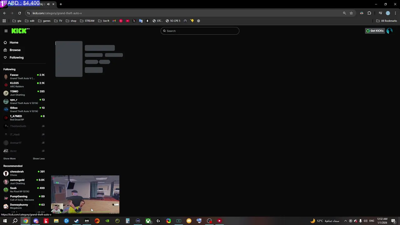
Task: Show hidden system tray icons
Action: pyautogui.click(x=345, y=221)
